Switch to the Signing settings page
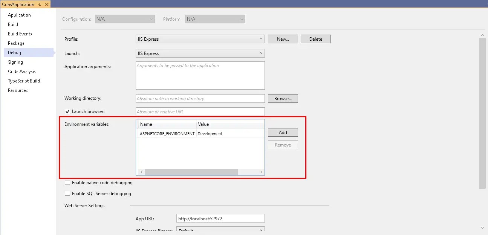The image size is (488, 235). (x=15, y=62)
